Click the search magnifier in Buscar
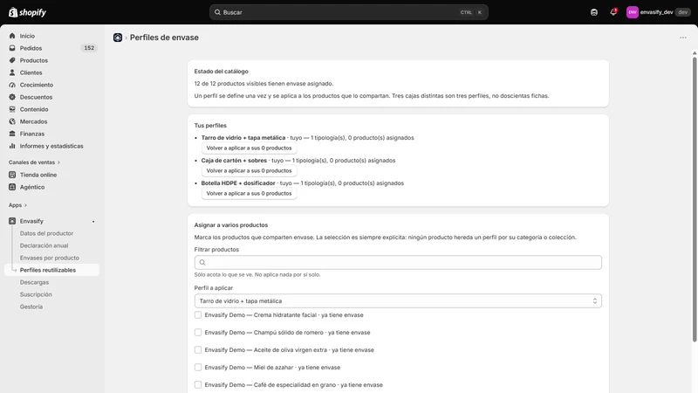This screenshot has height=393, width=698. (x=217, y=12)
